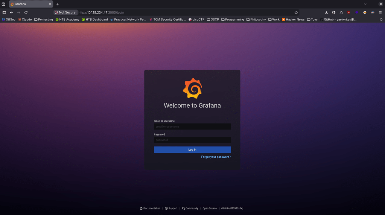Open the extensions puzzle-piece icon
Viewport: 385px width, 215px height.
[341, 12]
